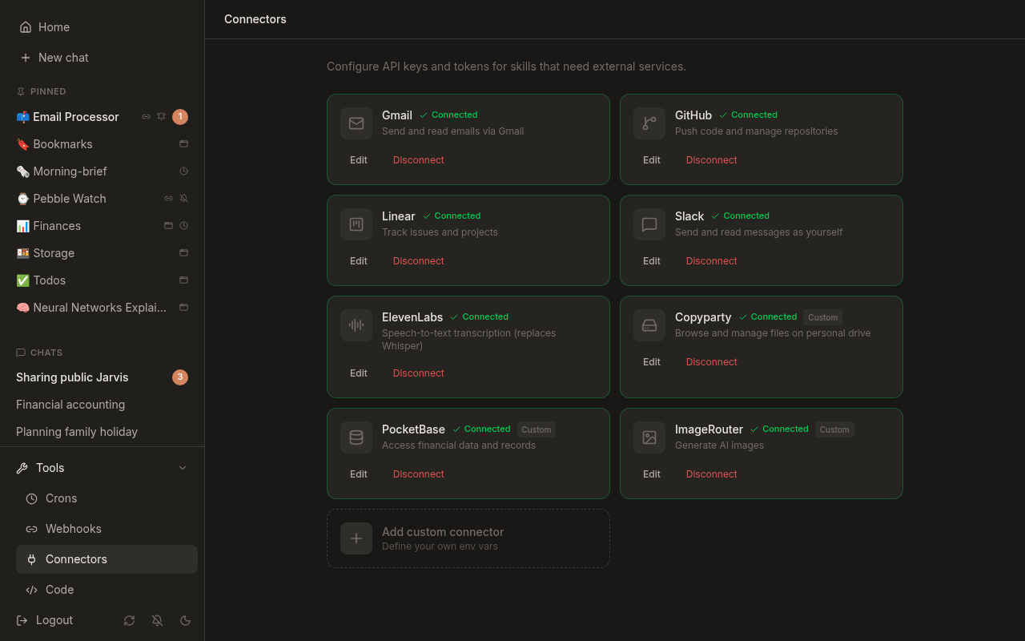Click the ImageRouter picture icon

(x=649, y=437)
